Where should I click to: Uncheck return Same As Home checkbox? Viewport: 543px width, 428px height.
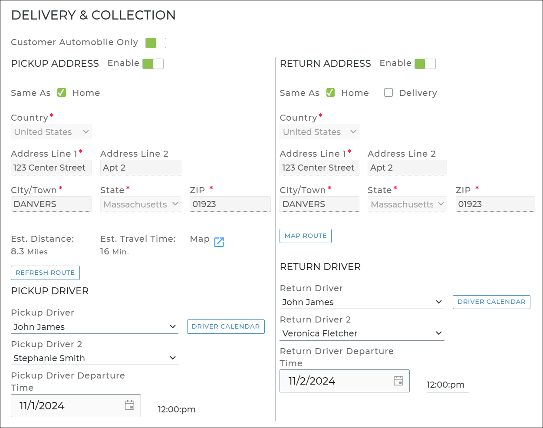(330, 93)
